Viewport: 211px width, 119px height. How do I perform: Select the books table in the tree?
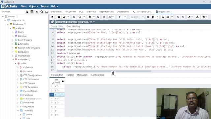(29, 114)
